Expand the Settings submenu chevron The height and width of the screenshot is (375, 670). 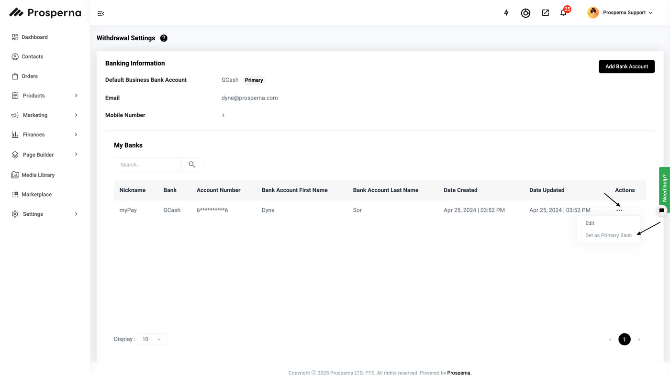76,214
